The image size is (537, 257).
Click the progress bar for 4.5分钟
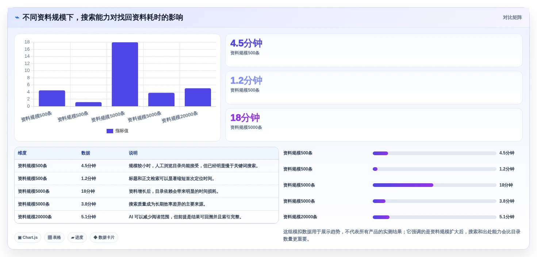434,153
